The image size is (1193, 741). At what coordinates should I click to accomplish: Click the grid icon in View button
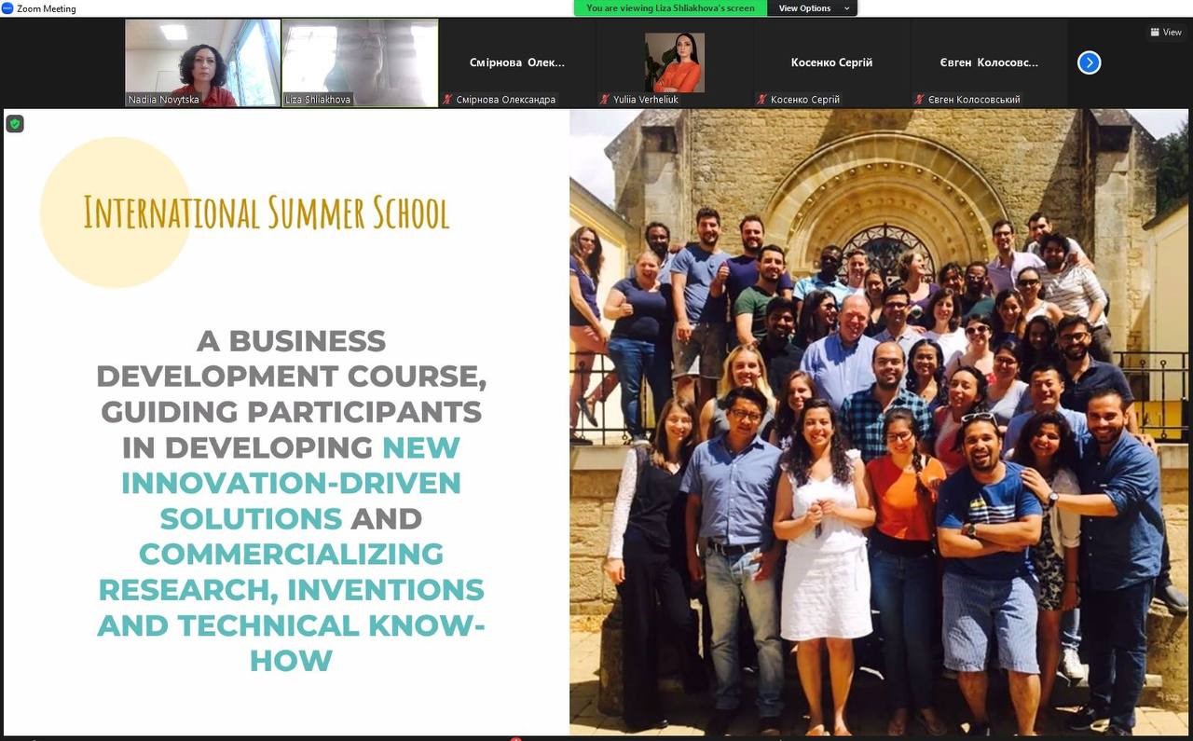tap(1155, 33)
